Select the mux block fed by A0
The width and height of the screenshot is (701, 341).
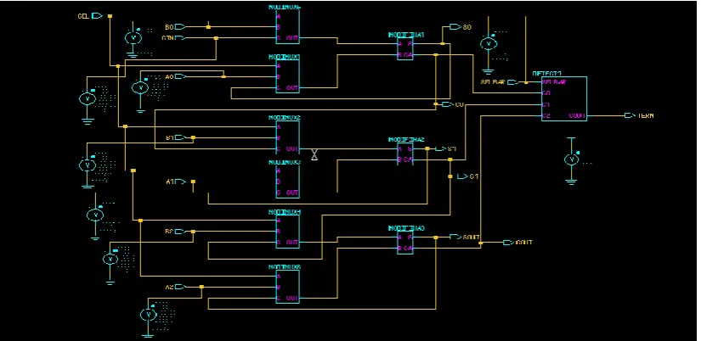click(x=287, y=77)
